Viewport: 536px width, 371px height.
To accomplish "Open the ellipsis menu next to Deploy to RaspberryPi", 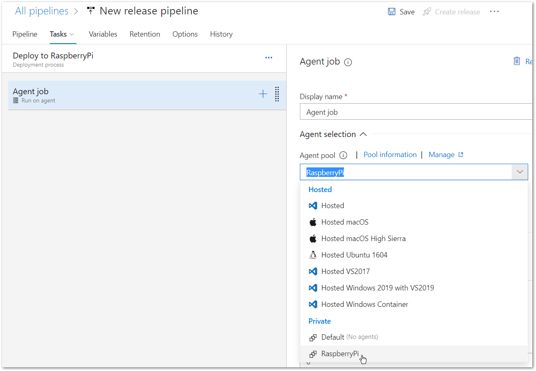I will click(x=269, y=58).
